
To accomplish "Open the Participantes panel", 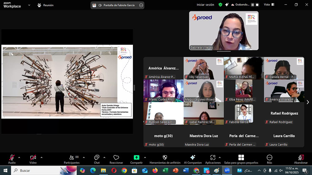I will 72,159.
